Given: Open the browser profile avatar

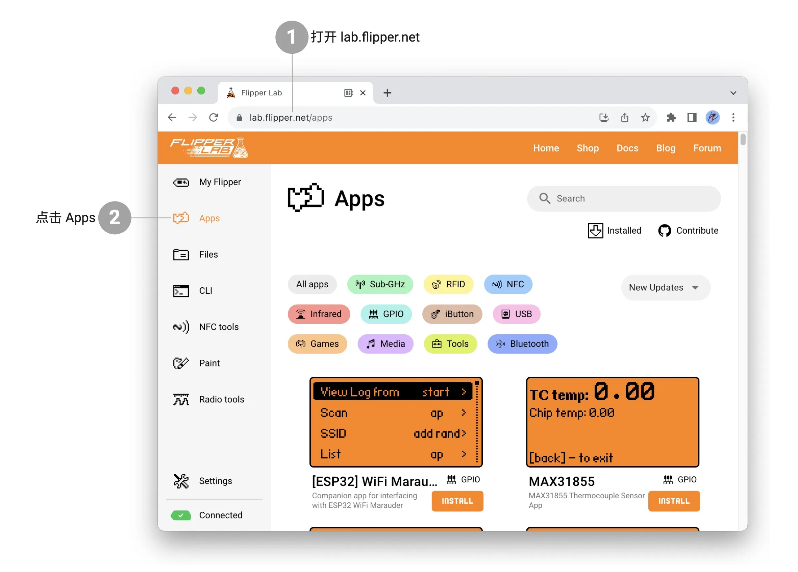Looking at the screenshot, I should [x=713, y=117].
